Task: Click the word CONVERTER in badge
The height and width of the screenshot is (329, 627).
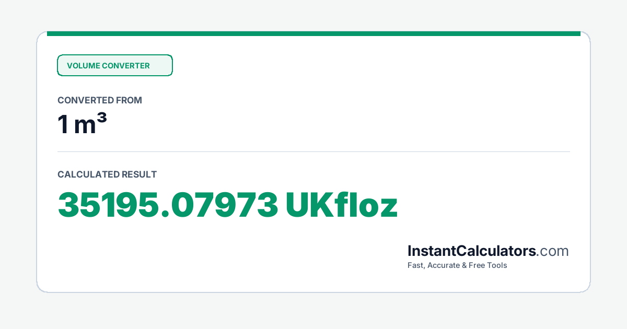Action: click(x=126, y=66)
